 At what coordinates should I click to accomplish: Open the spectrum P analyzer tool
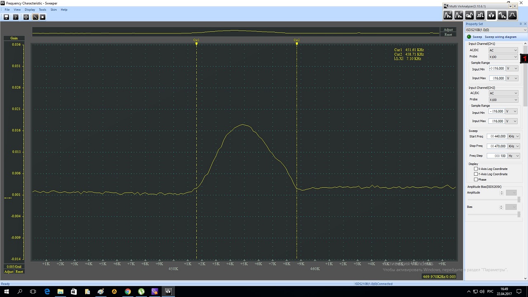(x=459, y=15)
